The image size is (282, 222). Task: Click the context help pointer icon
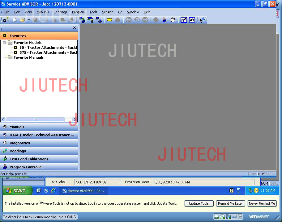203,19
